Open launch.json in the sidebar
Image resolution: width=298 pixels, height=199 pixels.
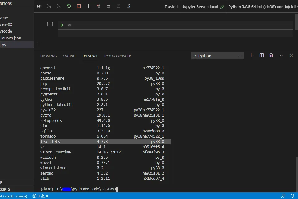11,38
